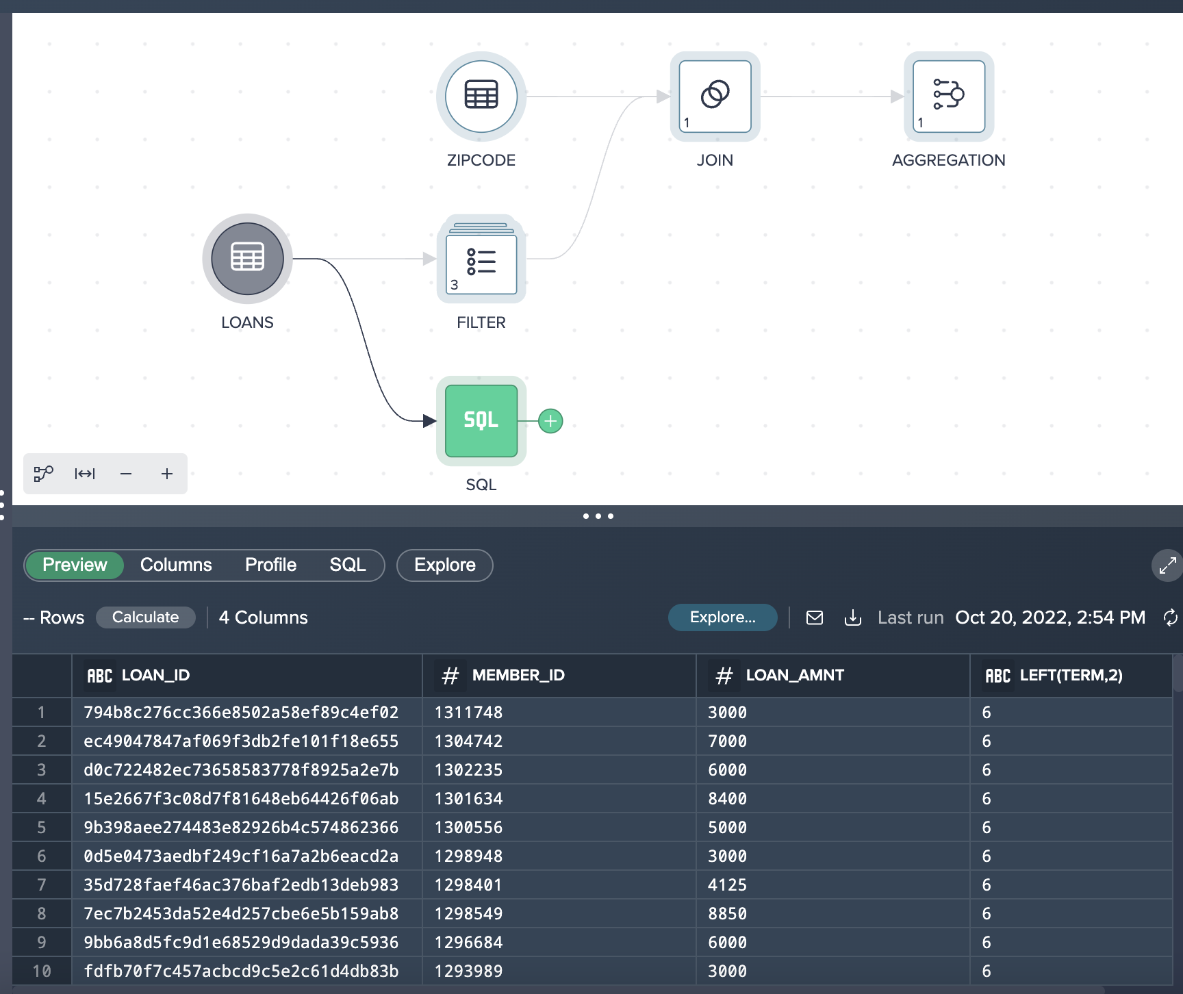This screenshot has height=994, width=1183.
Task: Zoom out the canvas
Action: point(126,474)
